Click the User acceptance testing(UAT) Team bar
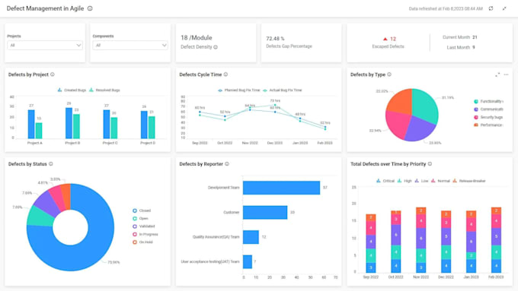This screenshot has width=518, height=291. (248, 261)
